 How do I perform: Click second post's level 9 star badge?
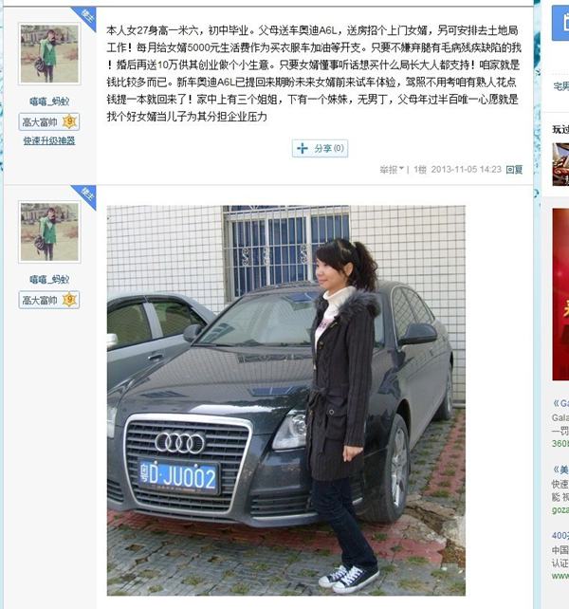tap(69, 300)
